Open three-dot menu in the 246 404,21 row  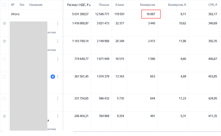pyautogui.click(x=58, y=116)
